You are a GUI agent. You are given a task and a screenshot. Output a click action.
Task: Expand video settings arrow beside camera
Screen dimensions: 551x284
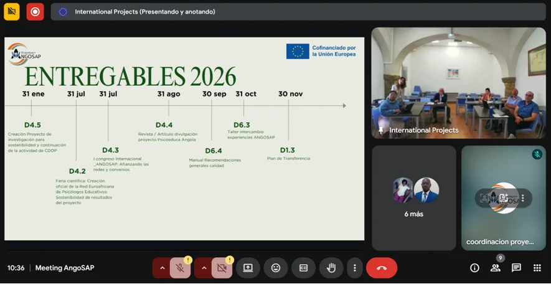pos(203,268)
